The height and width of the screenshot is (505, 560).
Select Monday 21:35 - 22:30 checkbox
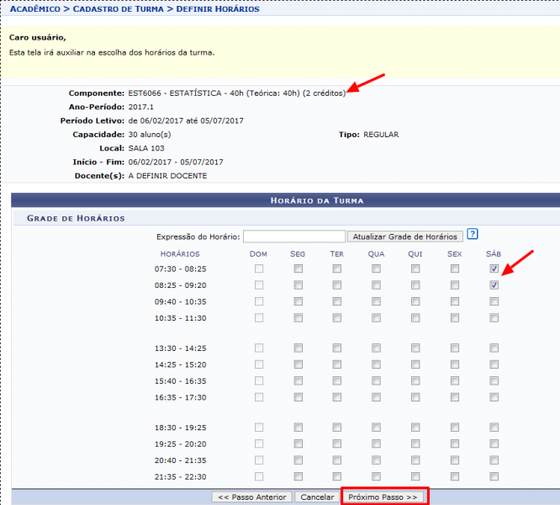point(298,477)
